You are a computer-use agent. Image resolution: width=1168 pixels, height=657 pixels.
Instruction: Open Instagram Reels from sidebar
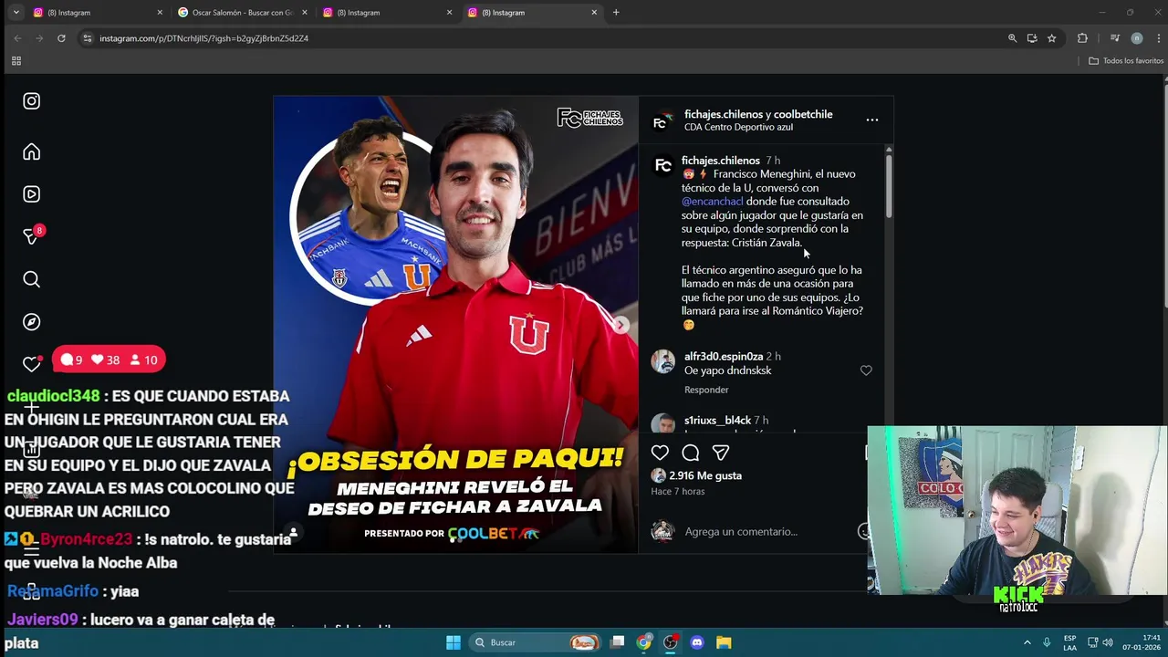click(32, 194)
